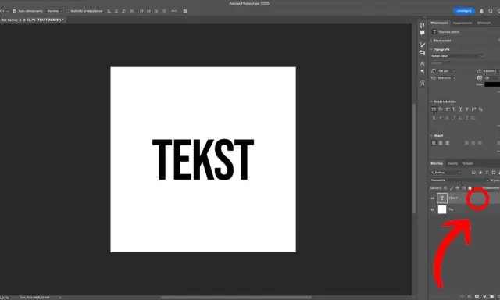
Task: Open the three-dots more align options
Action: coord(174,11)
